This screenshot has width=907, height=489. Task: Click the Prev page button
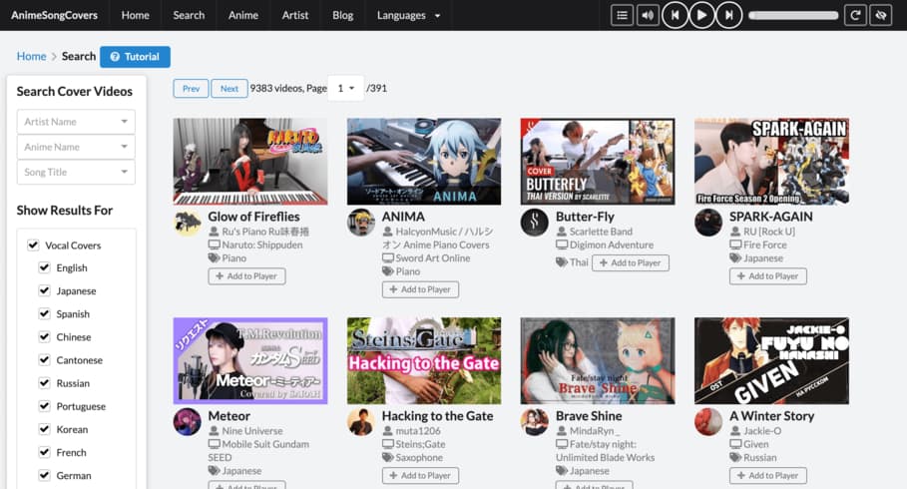tap(191, 89)
